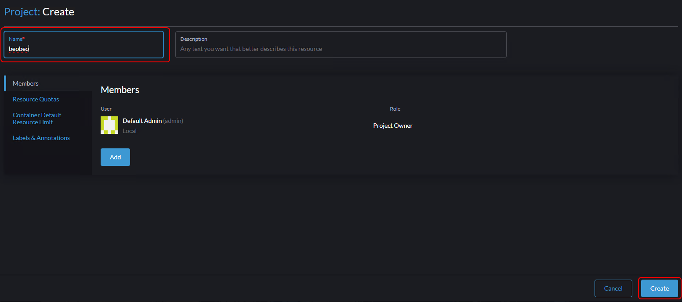Click the Members section heading
The height and width of the screenshot is (302, 682).
coord(120,90)
